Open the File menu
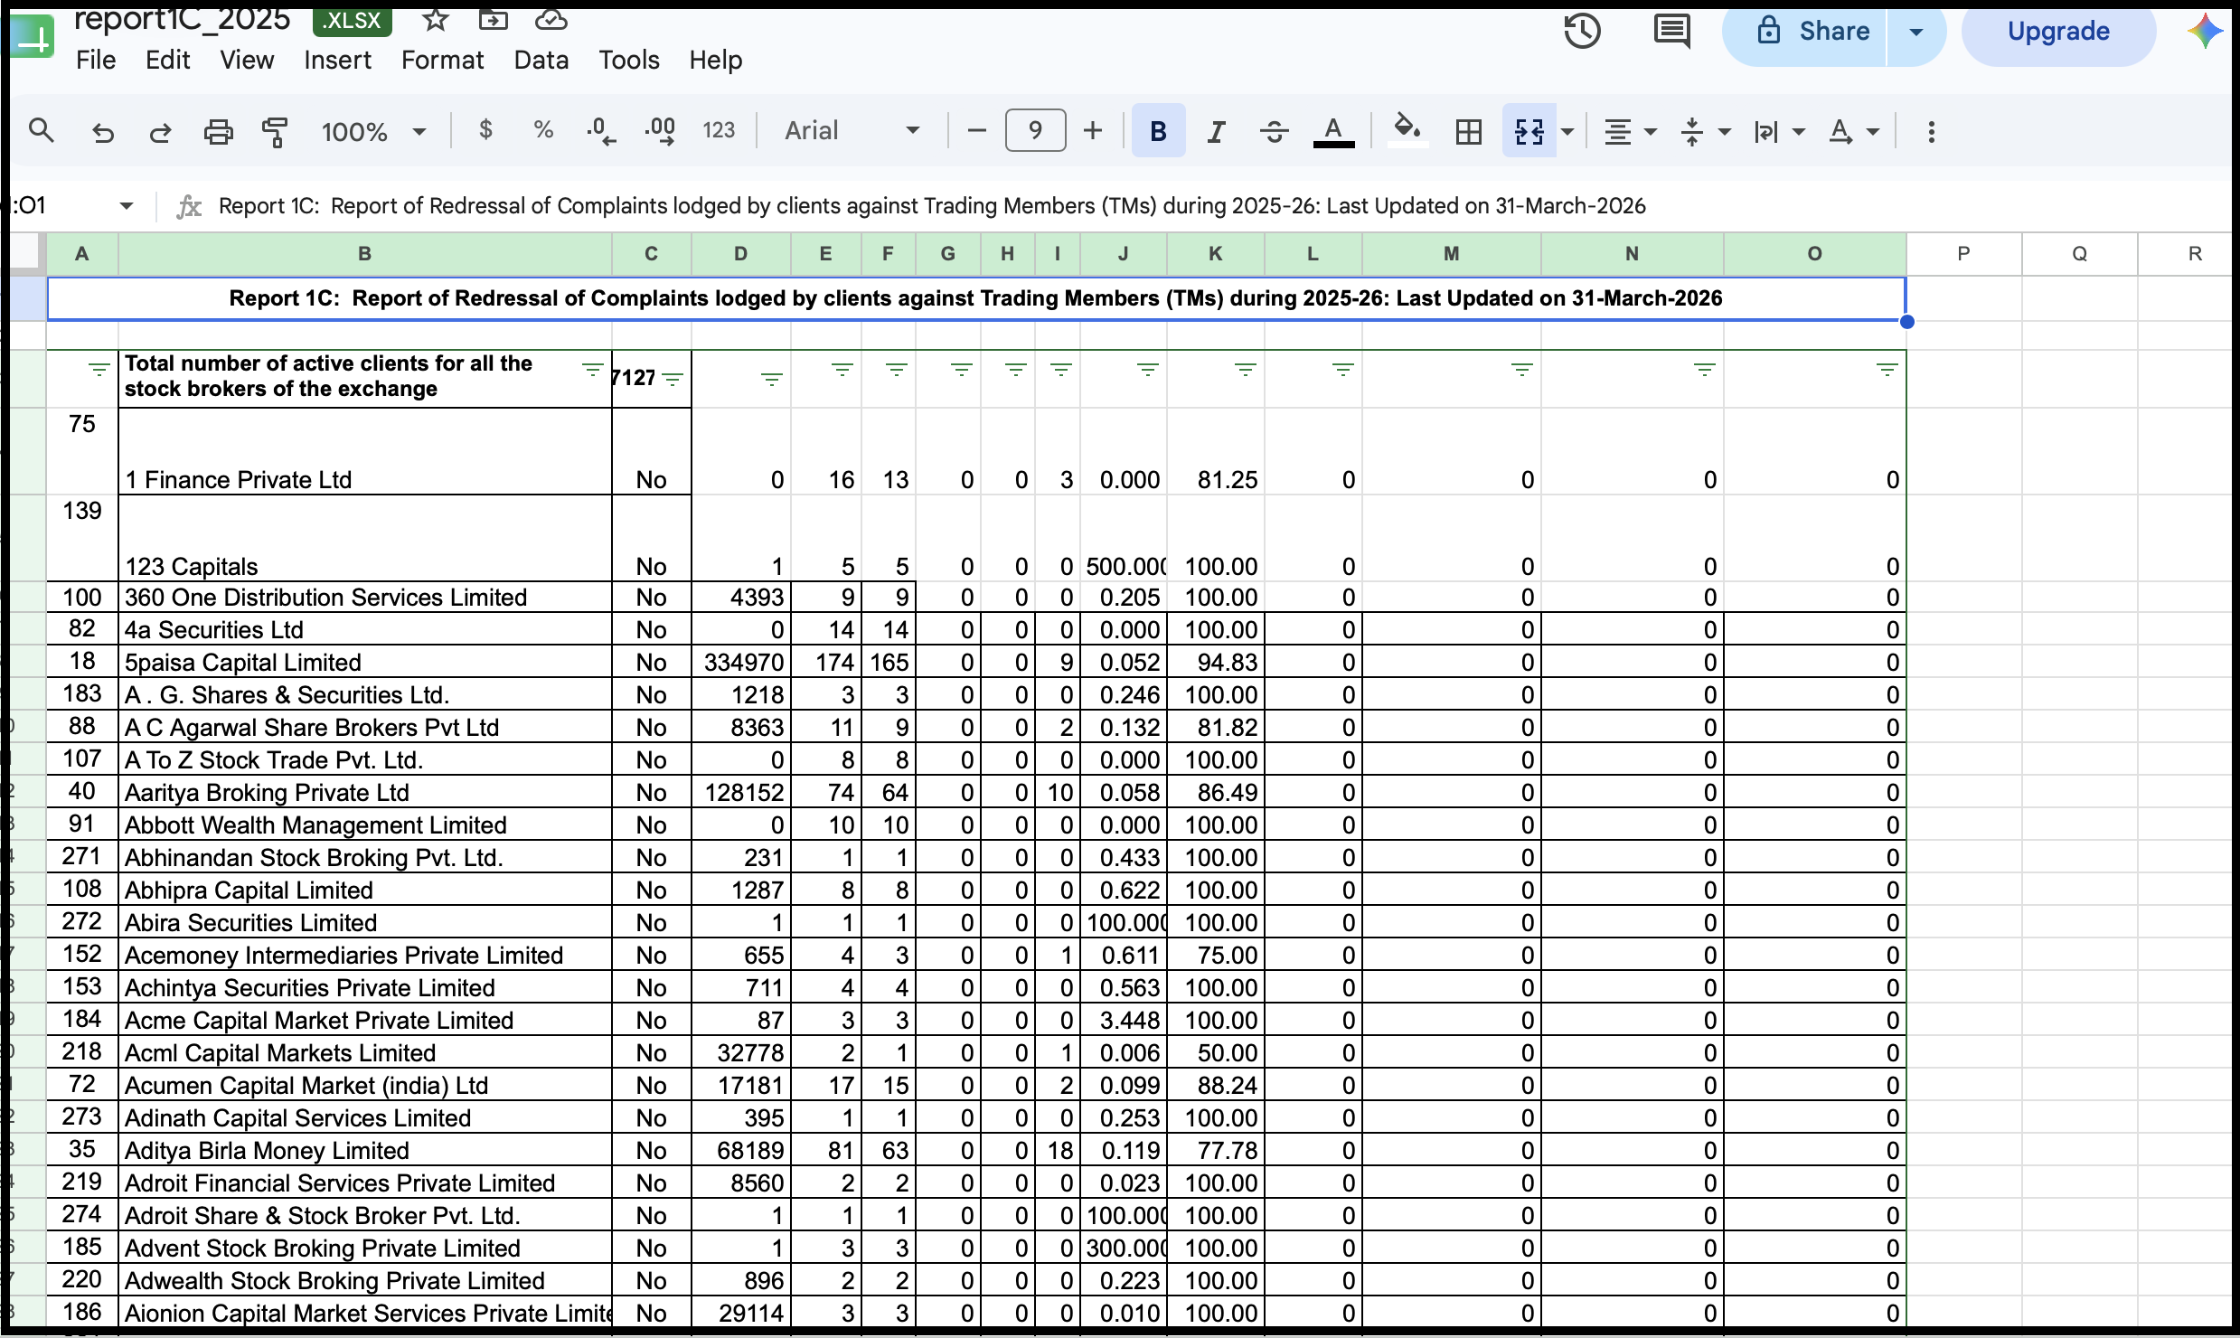 click(x=96, y=61)
